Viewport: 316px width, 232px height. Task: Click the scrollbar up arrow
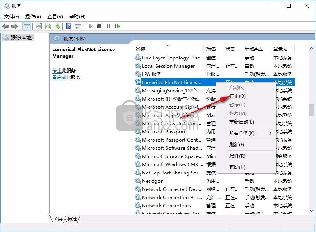click(311, 48)
